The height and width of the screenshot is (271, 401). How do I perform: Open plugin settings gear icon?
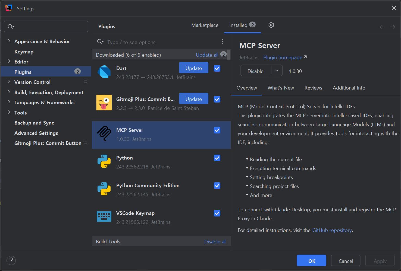tap(271, 25)
